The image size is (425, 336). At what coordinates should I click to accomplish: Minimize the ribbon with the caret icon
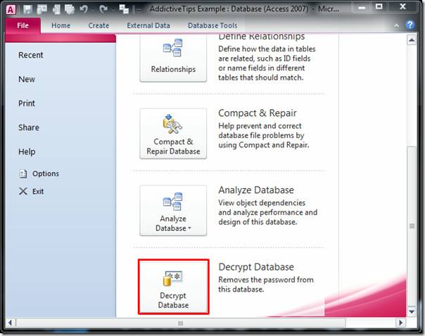pos(396,25)
